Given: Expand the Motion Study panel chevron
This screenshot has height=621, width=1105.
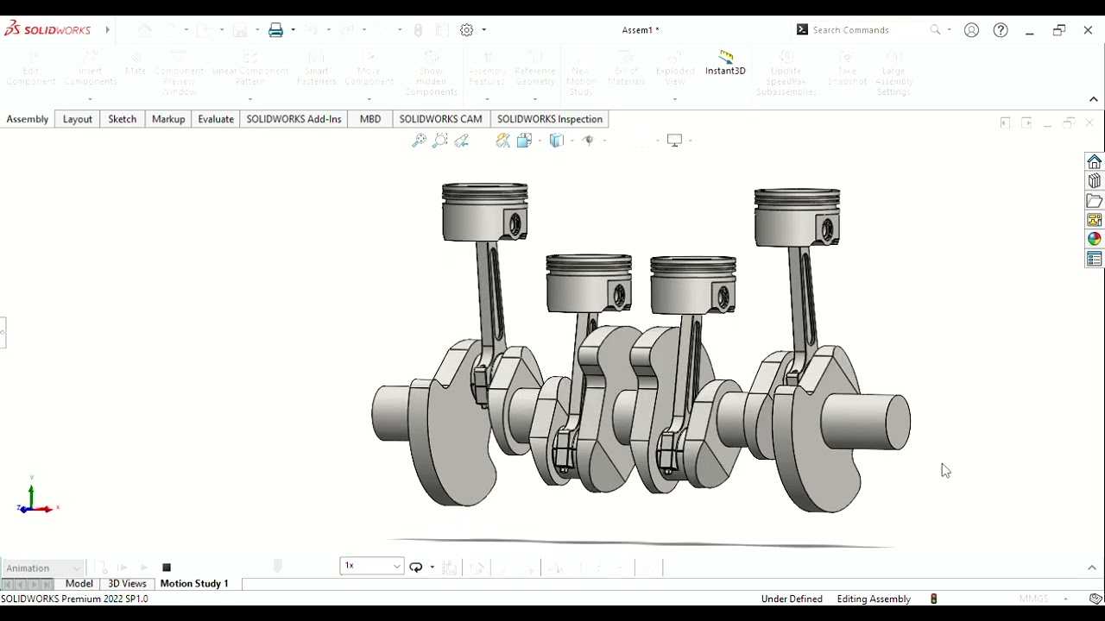Looking at the screenshot, I should pyautogui.click(x=1092, y=568).
